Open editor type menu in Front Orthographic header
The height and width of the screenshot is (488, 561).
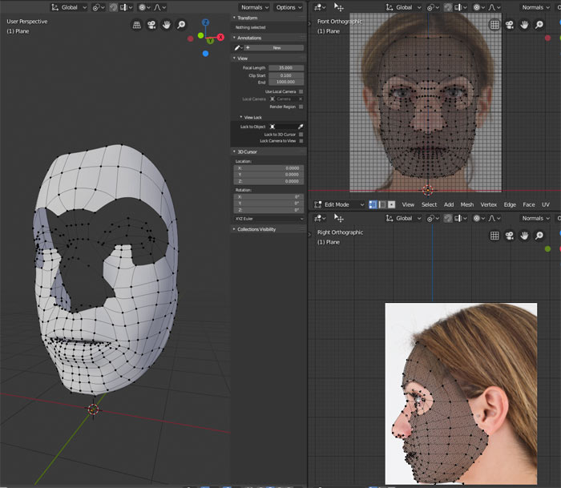319,7
